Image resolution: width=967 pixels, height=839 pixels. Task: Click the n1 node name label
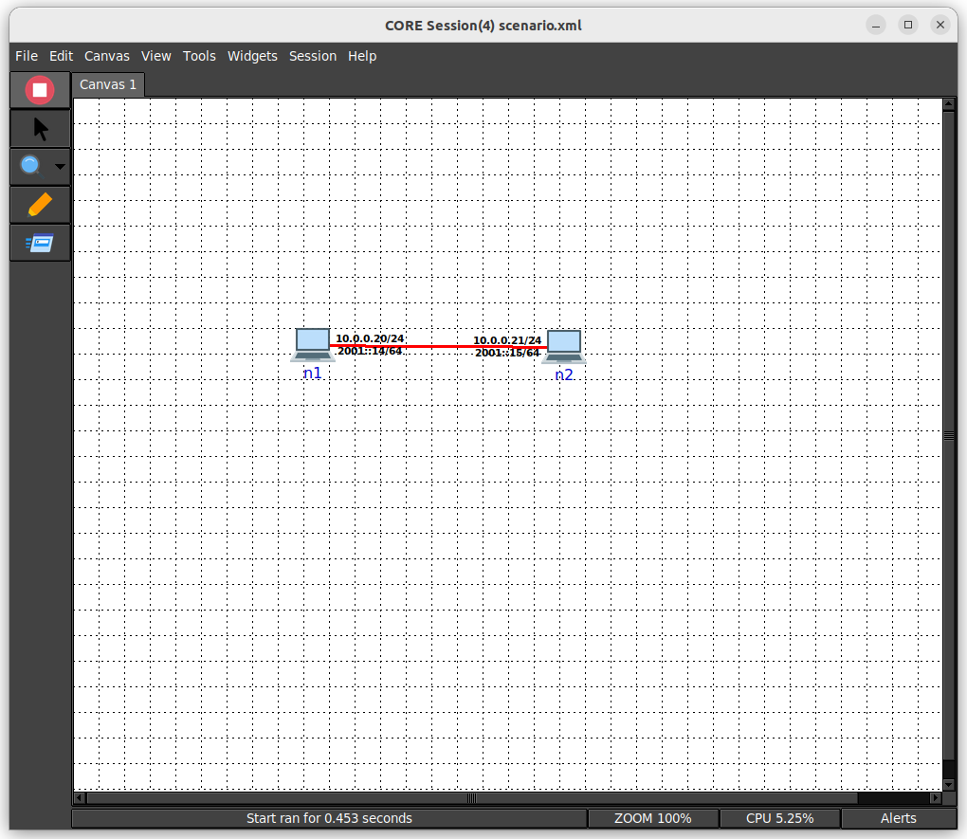tap(313, 374)
